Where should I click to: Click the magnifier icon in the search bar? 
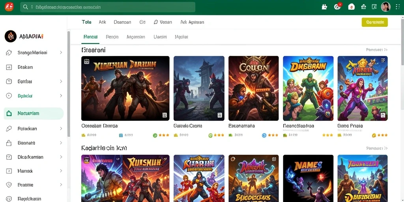(x=26, y=7)
